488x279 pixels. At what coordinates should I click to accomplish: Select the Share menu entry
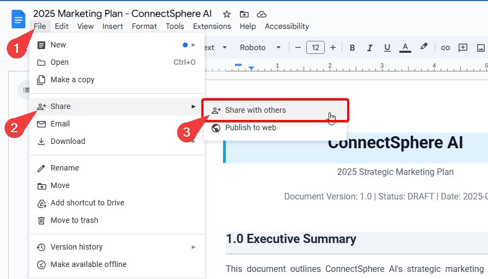pyautogui.click(x=117, y=107)
